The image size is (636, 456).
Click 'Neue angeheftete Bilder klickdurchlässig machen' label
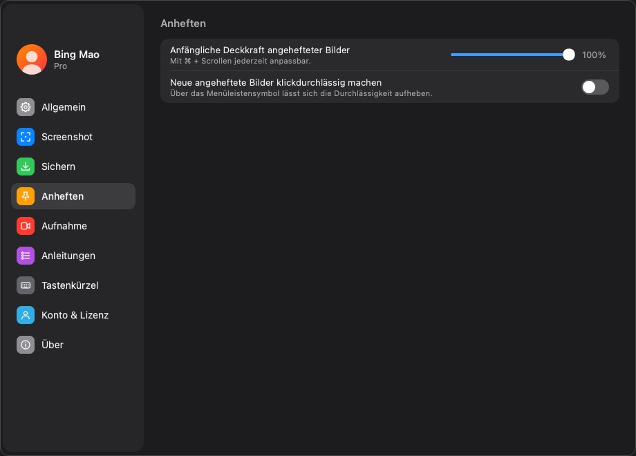pyautogui.click(x=276, y=82)
